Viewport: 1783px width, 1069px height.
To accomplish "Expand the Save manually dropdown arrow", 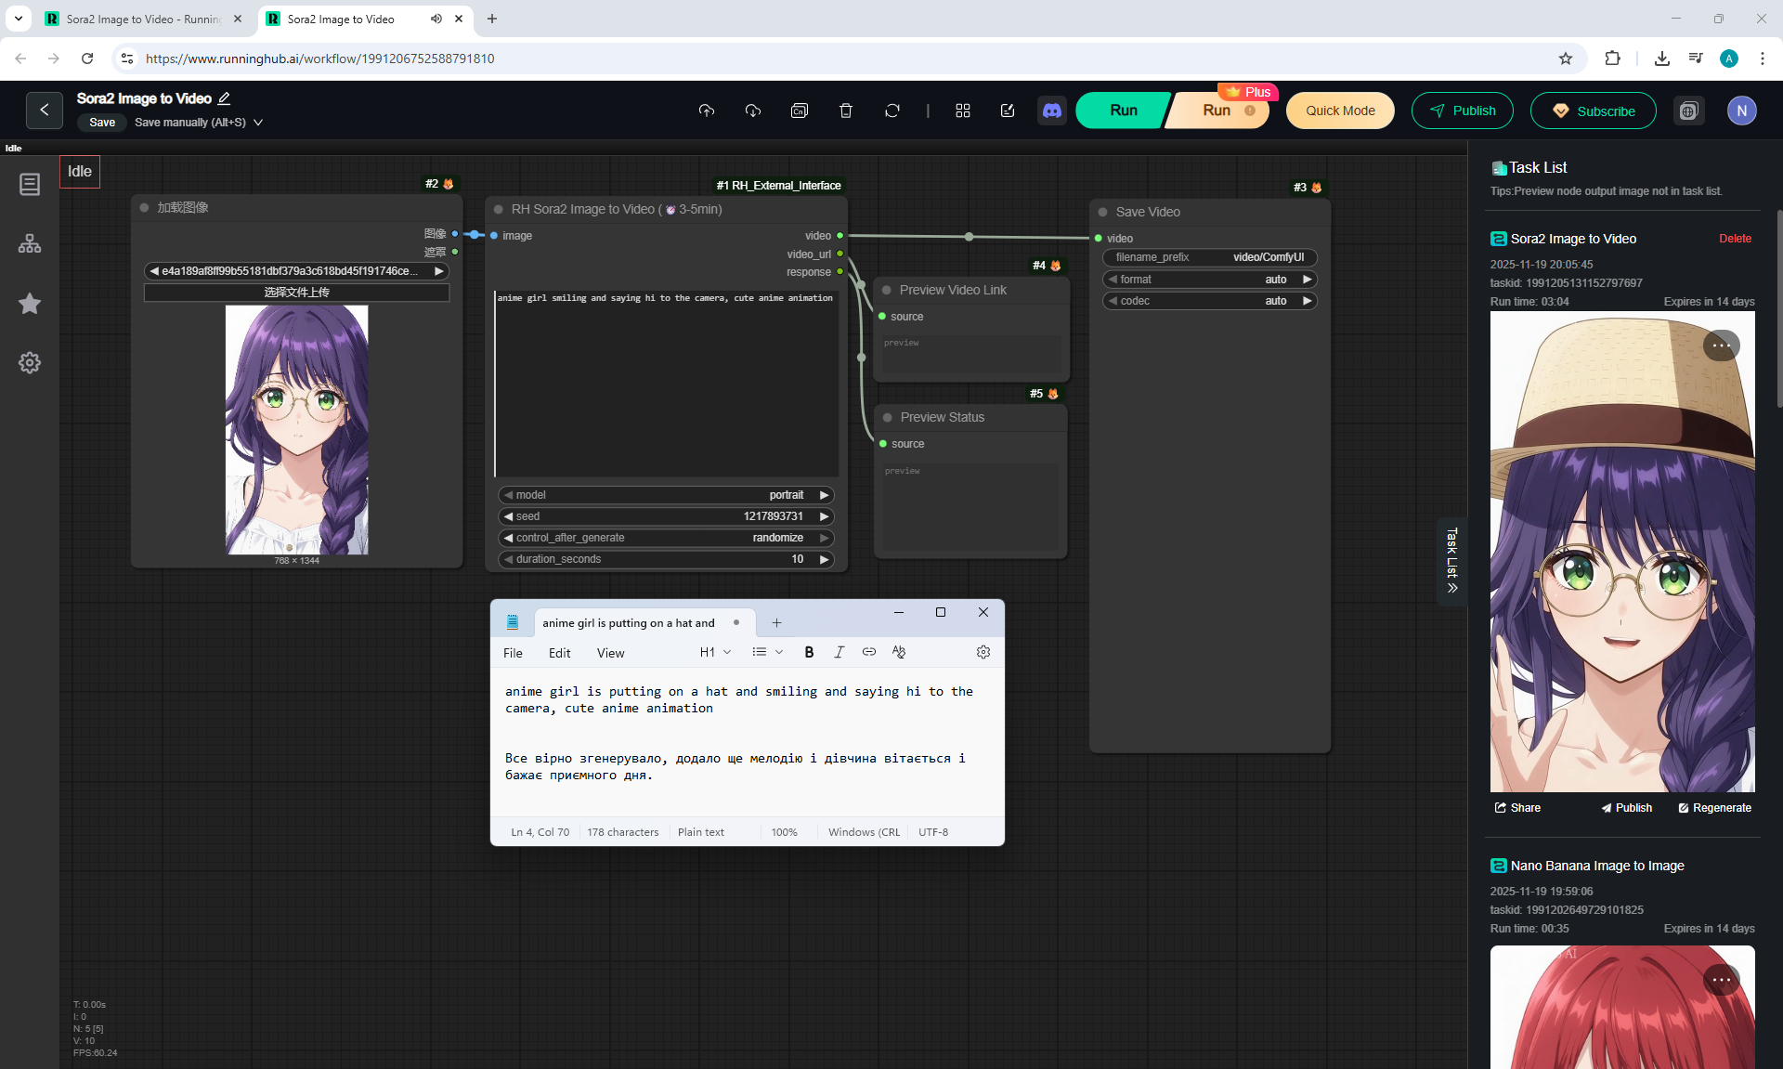I will click(258, 123).
